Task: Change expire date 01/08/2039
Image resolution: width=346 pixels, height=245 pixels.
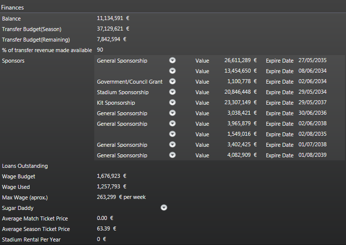Action: pos(312,155)
